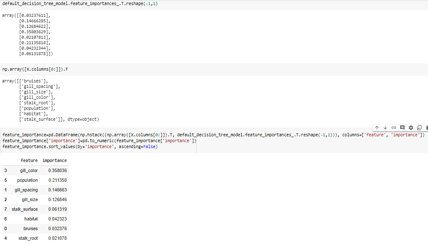Viewport: 428px width, 244px height.
Task: Click the stalk_root row at the bottom
Action: coord(28,238)
